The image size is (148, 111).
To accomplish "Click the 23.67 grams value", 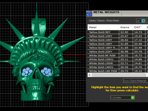I will point(124,36).
